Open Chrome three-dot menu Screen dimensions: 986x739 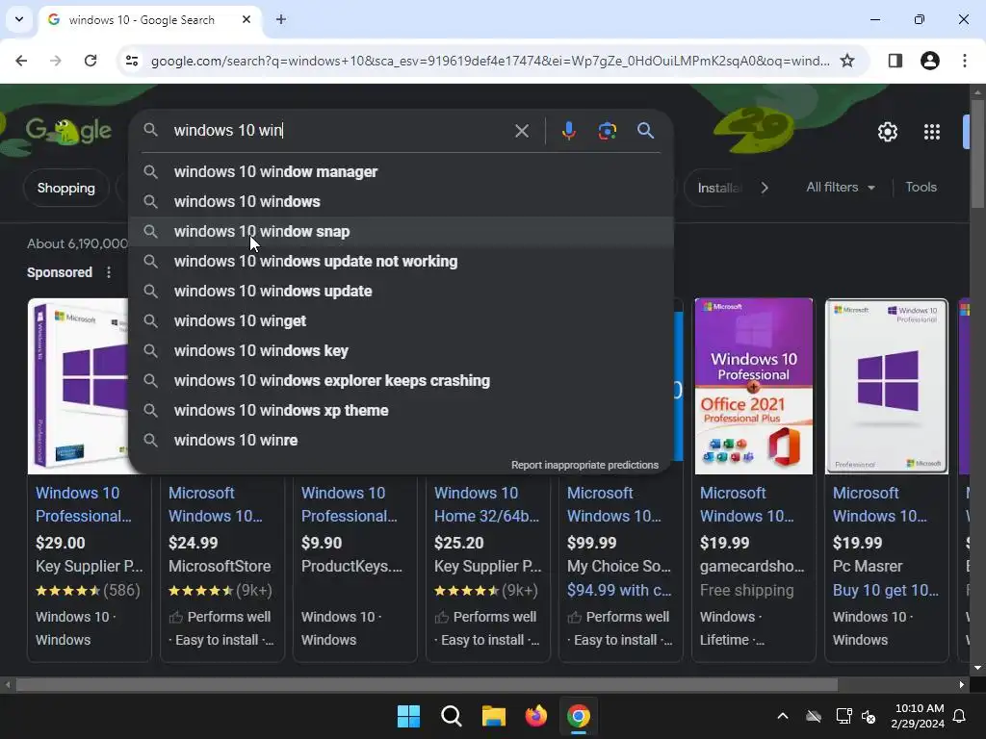pyautogui.click(x=965, y=61)
